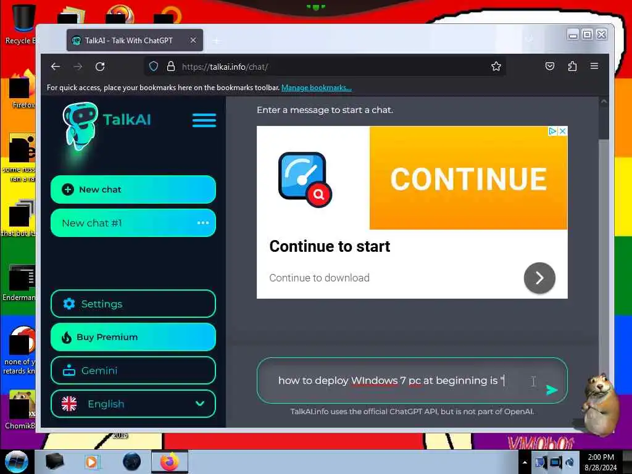Open options dots for New chat #1
Screen dimensions: 632x474
pos(203,223)
